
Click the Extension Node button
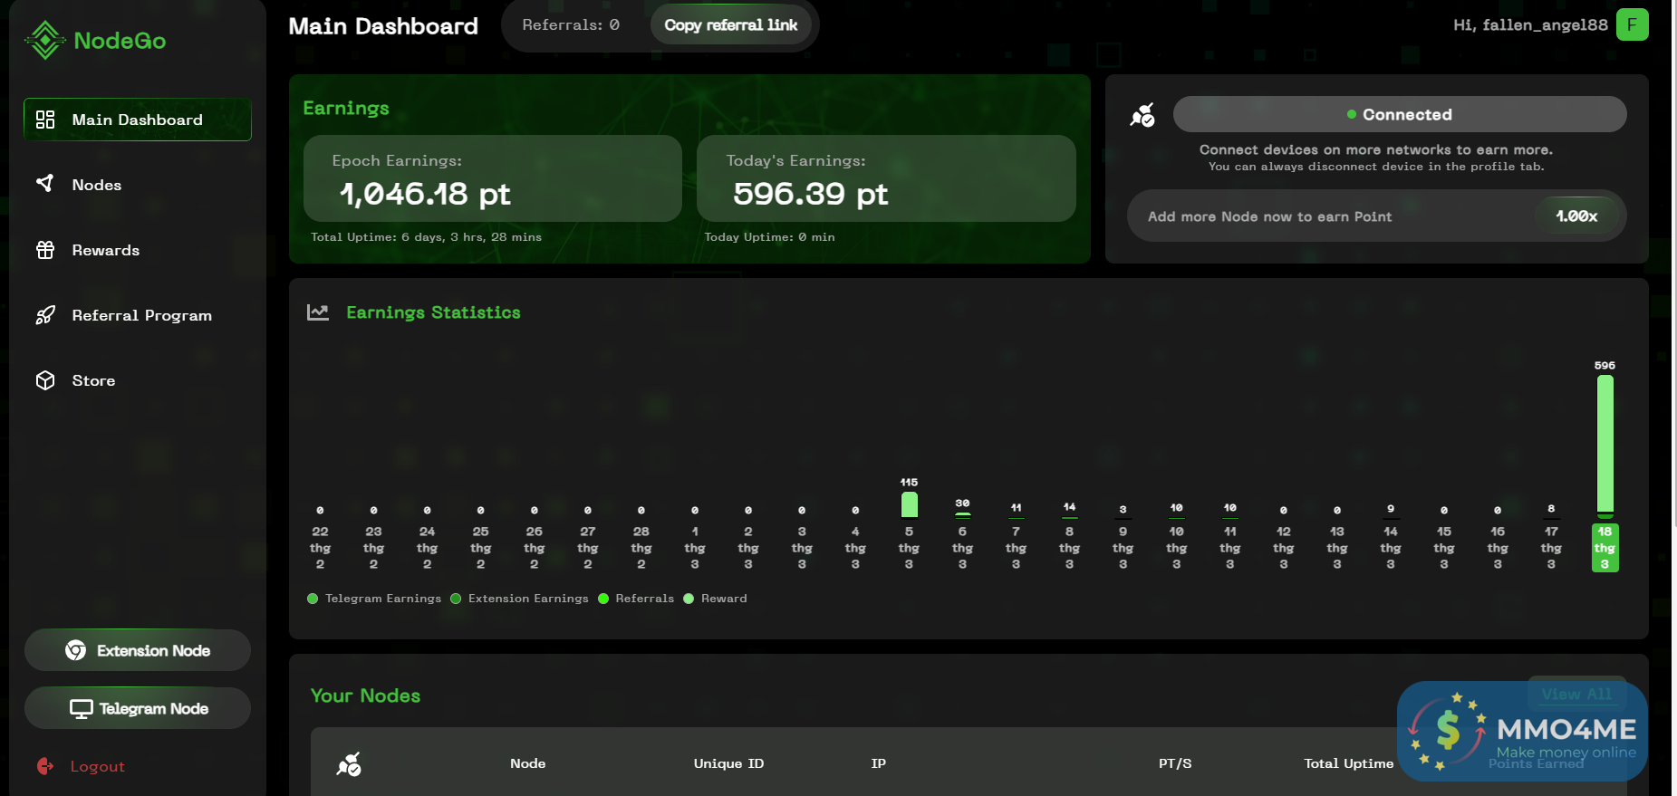click(x=138, y=650)
